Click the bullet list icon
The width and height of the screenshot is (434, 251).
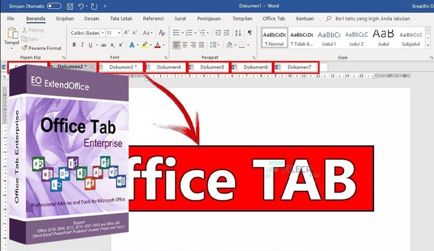(177, 33)
